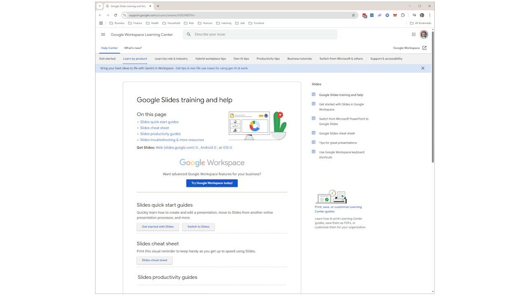Click the red calendar extension icon
The width and height of the screenshot is (527, 296).
(364, 15)
